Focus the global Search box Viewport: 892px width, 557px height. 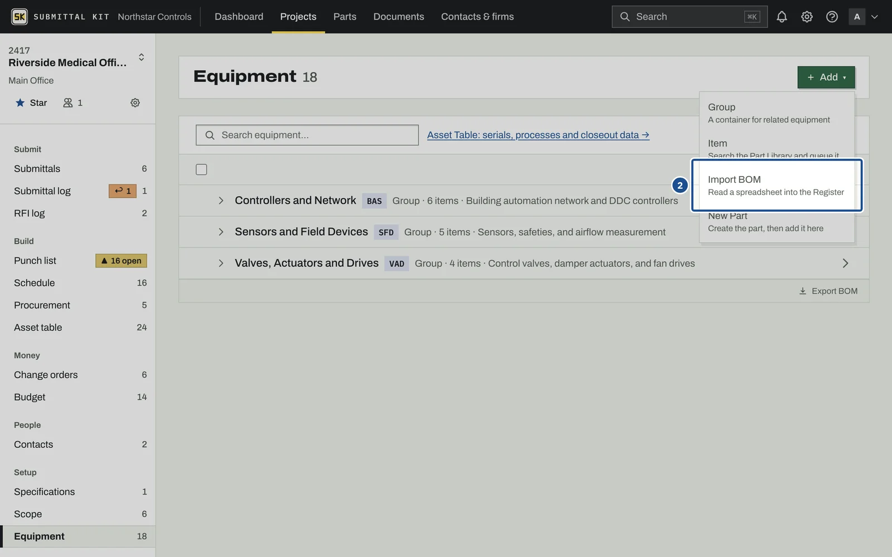(x=690, y=17)
